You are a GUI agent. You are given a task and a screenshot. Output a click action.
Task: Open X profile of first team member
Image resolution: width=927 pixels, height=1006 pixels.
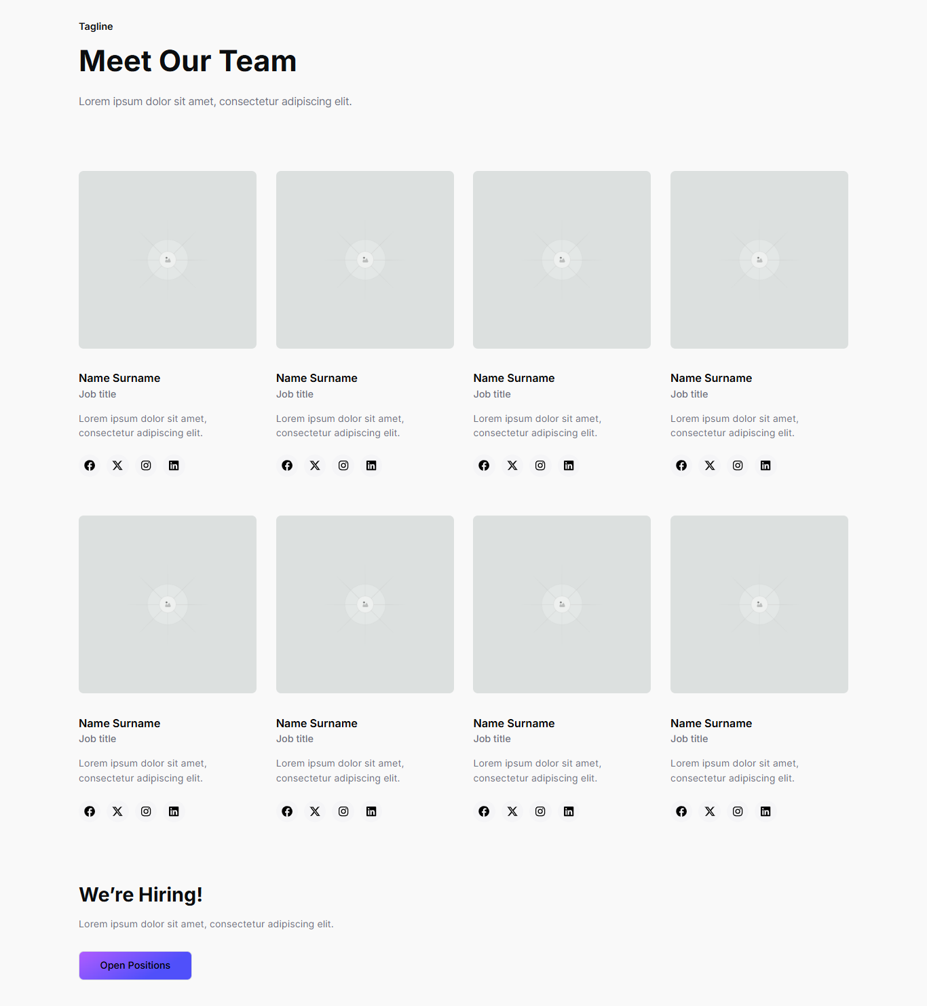coord(117,465)
